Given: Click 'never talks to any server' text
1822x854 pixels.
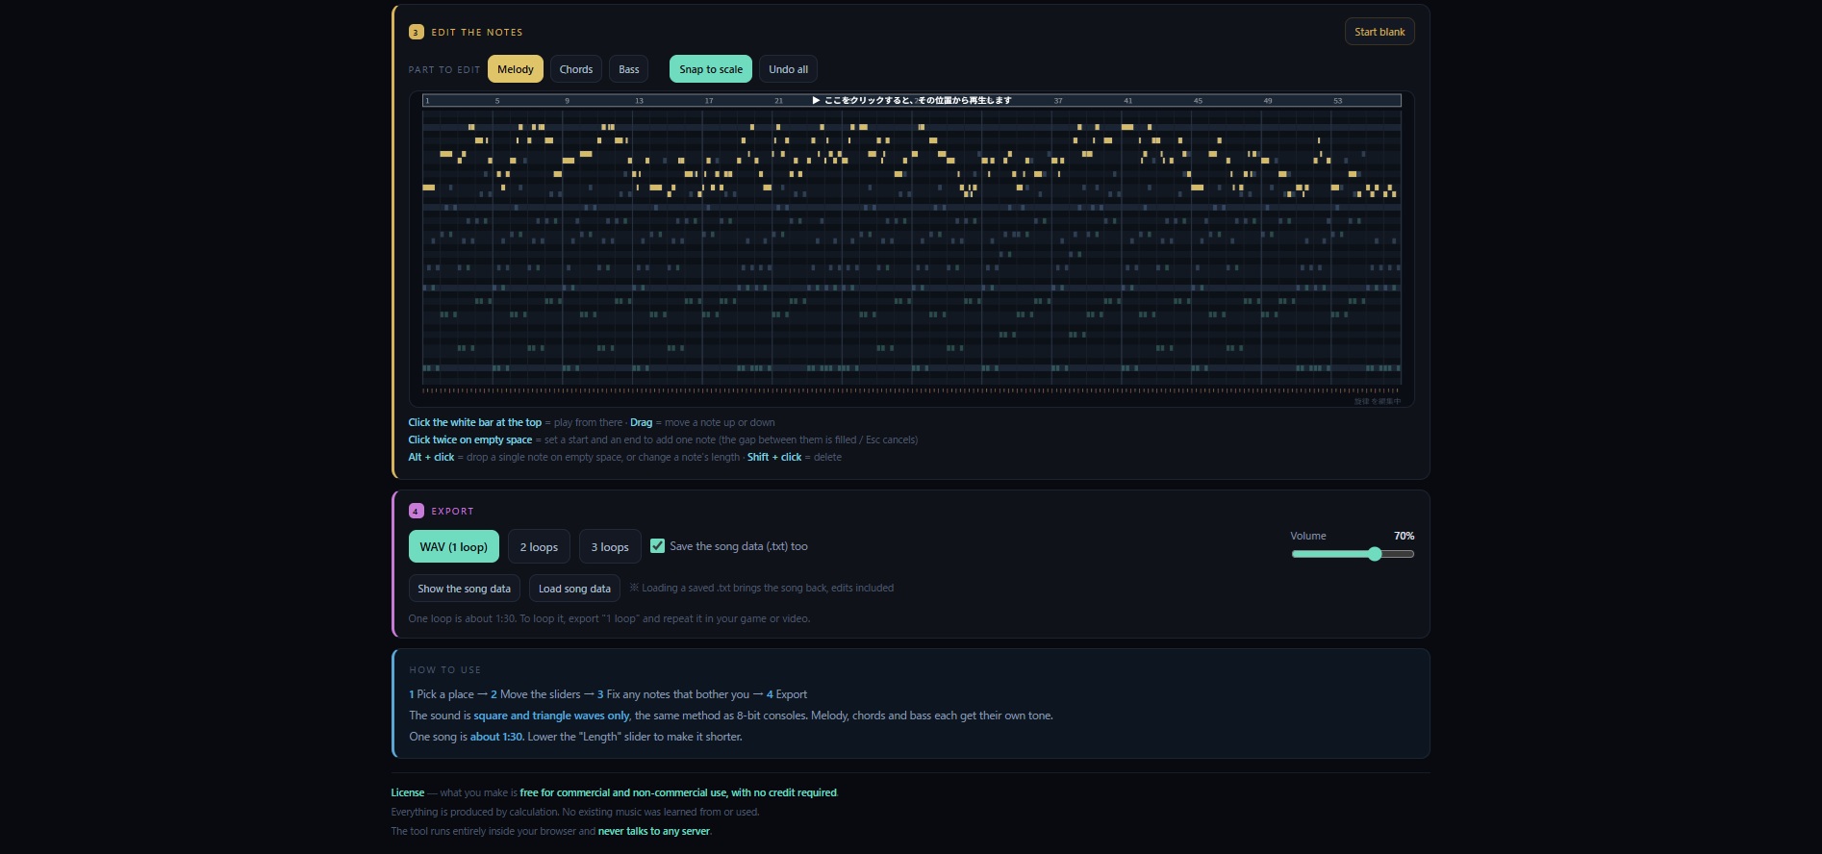Looking at the screenshot, I should coord(654,831).
